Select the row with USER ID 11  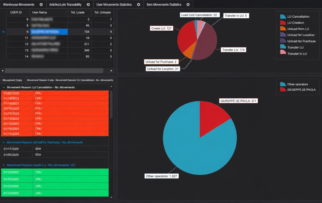click(x=60, y=38)
